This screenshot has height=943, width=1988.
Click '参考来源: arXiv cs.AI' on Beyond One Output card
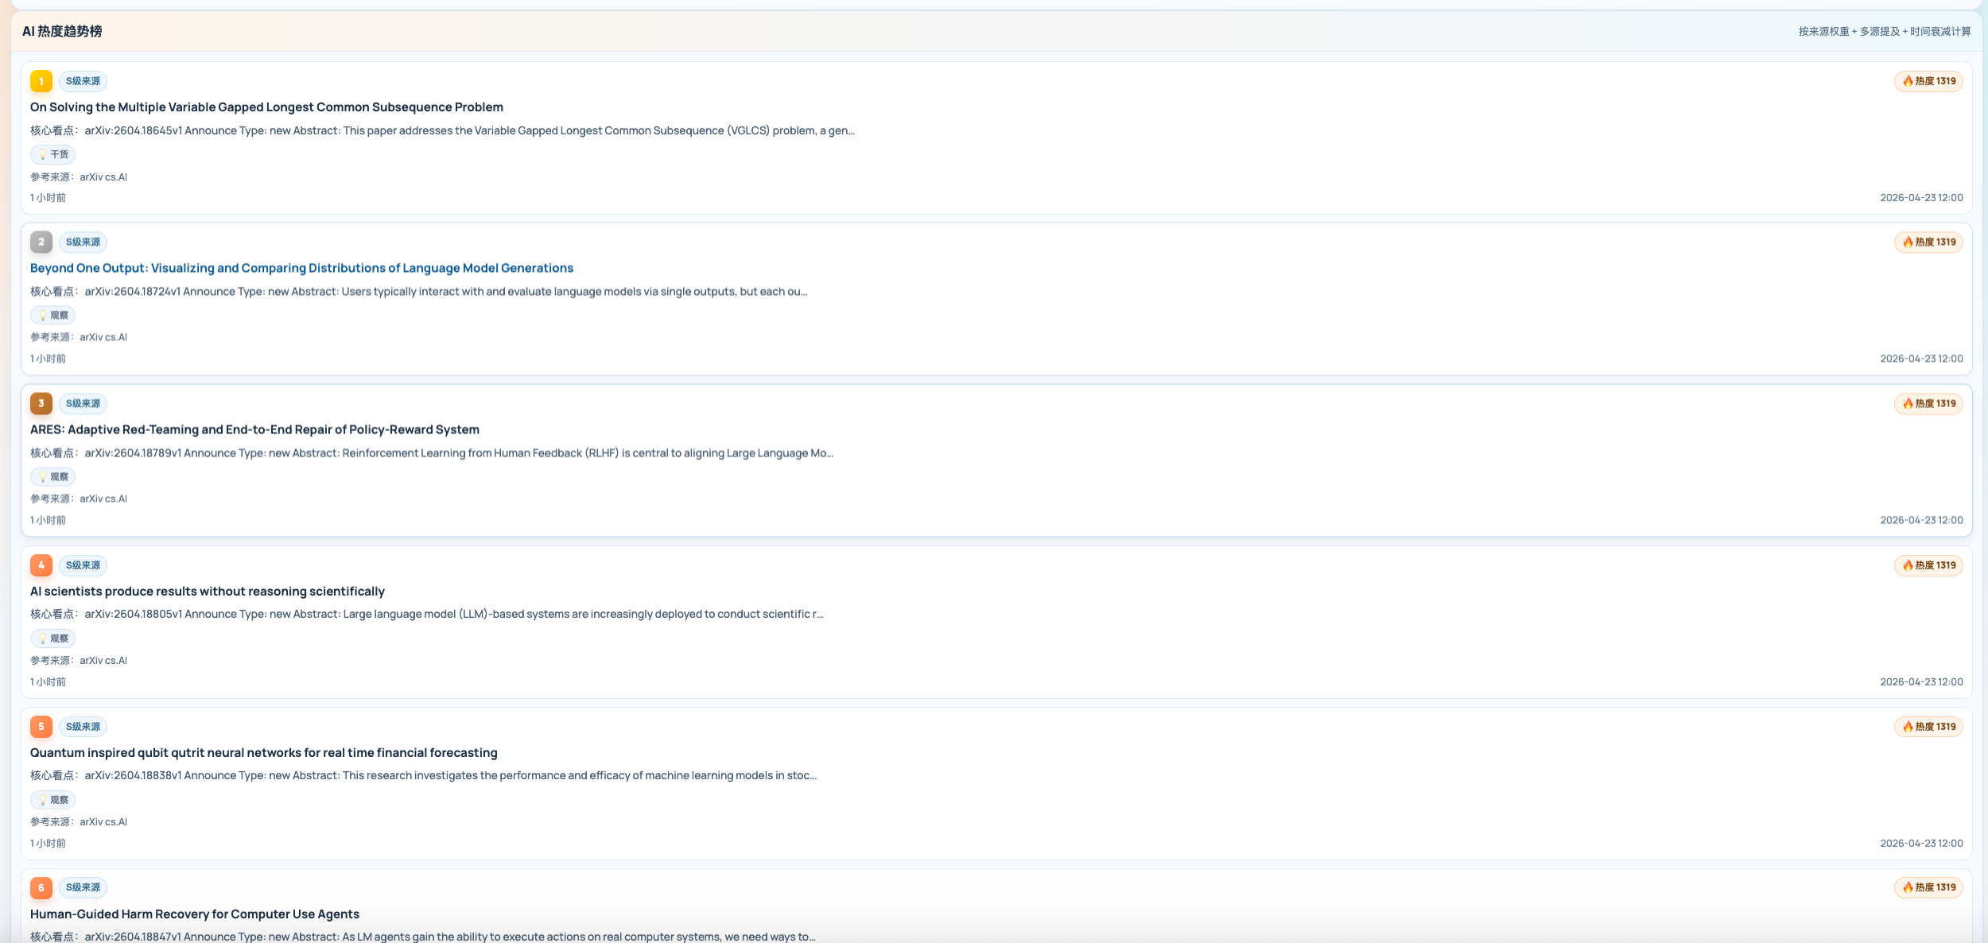point(79,337)
